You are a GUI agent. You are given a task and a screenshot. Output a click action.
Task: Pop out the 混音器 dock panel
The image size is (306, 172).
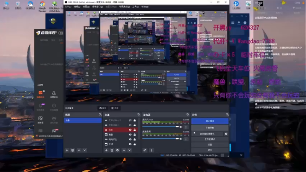[188, 115]
